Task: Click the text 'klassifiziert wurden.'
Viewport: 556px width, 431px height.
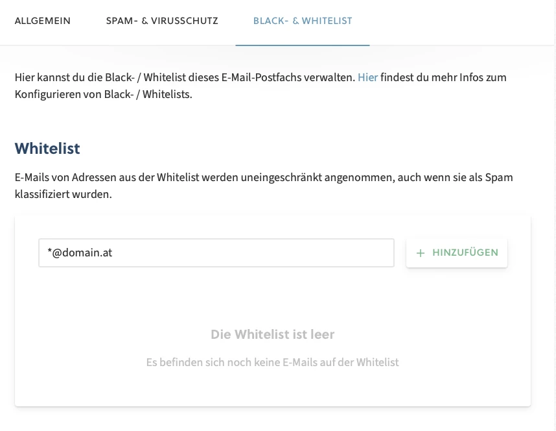Action: [x=63, y=194]
